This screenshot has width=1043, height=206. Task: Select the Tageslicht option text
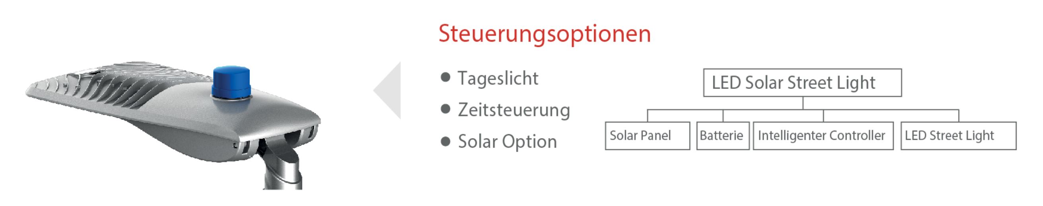coord(497,78)
